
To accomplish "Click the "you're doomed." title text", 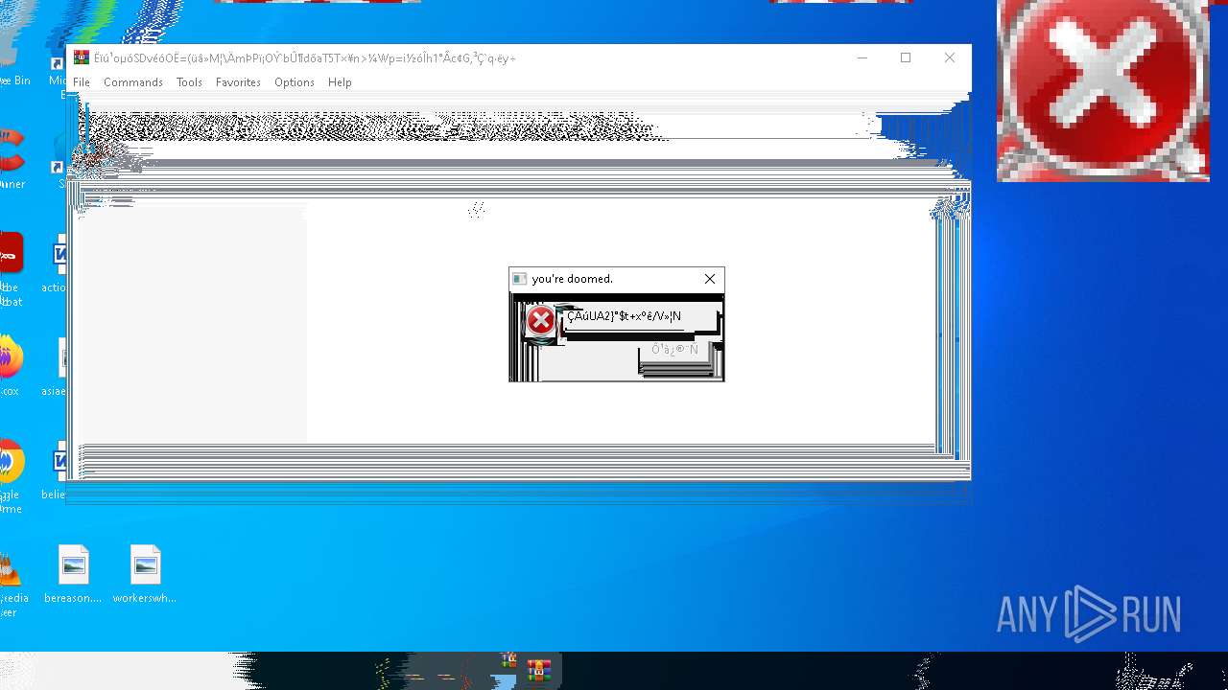I will (x=572, y=279).
